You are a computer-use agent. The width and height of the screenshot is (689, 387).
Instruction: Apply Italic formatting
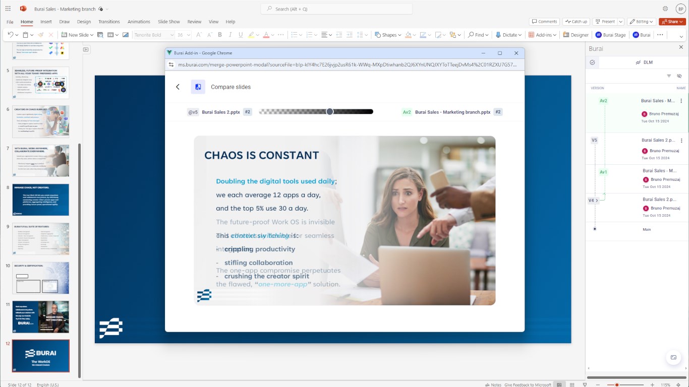[231, 35]
